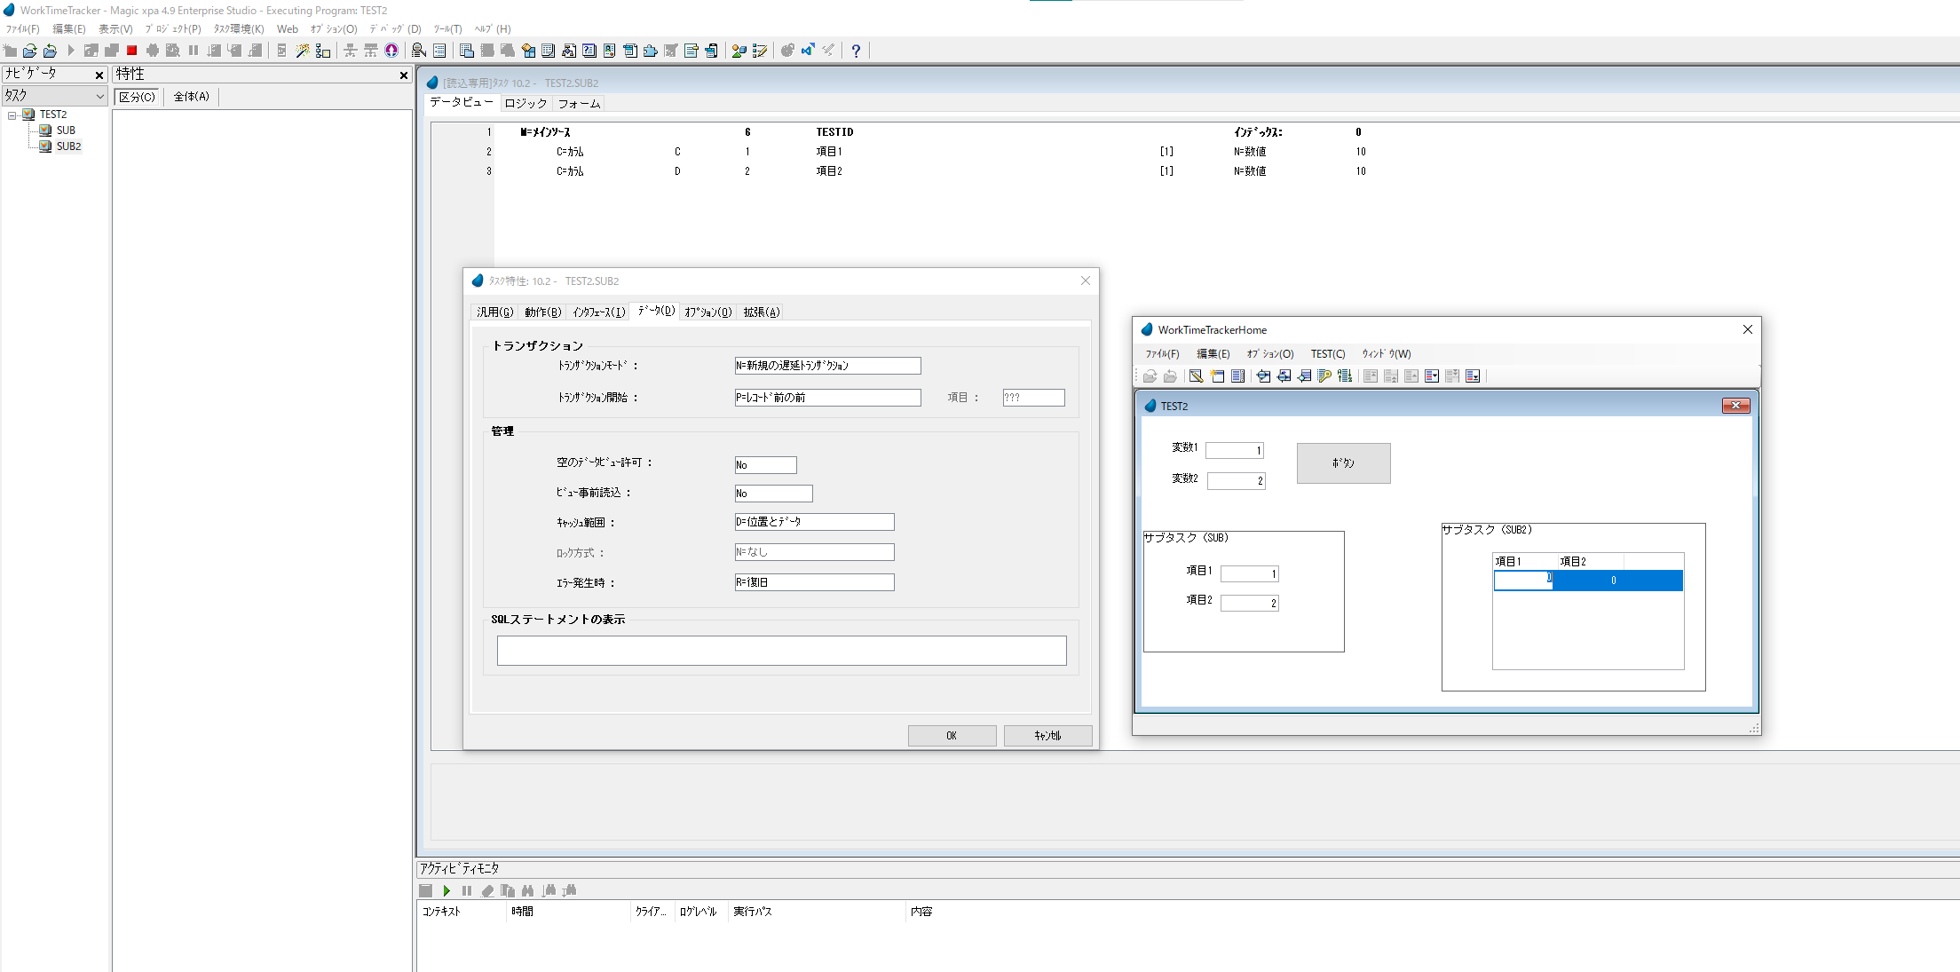This screenshot has width=1960, height=972.
Task: Switch to the ロジック tab
Action: click(526, 104)
